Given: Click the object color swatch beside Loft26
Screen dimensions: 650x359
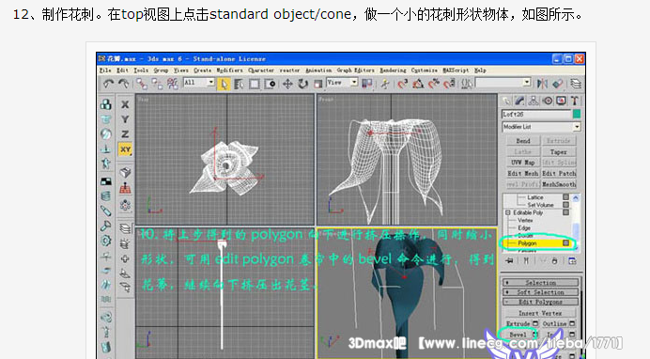Looking at the screenshot, I should click(576, 114).
